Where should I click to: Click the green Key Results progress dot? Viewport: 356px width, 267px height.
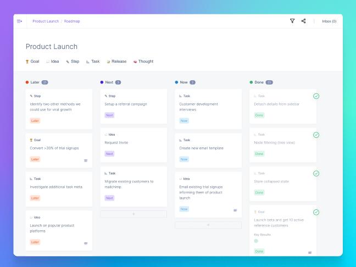click(x=256, y=241)
